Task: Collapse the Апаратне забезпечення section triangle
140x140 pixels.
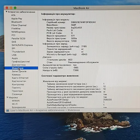Action: tap(7, 12)
